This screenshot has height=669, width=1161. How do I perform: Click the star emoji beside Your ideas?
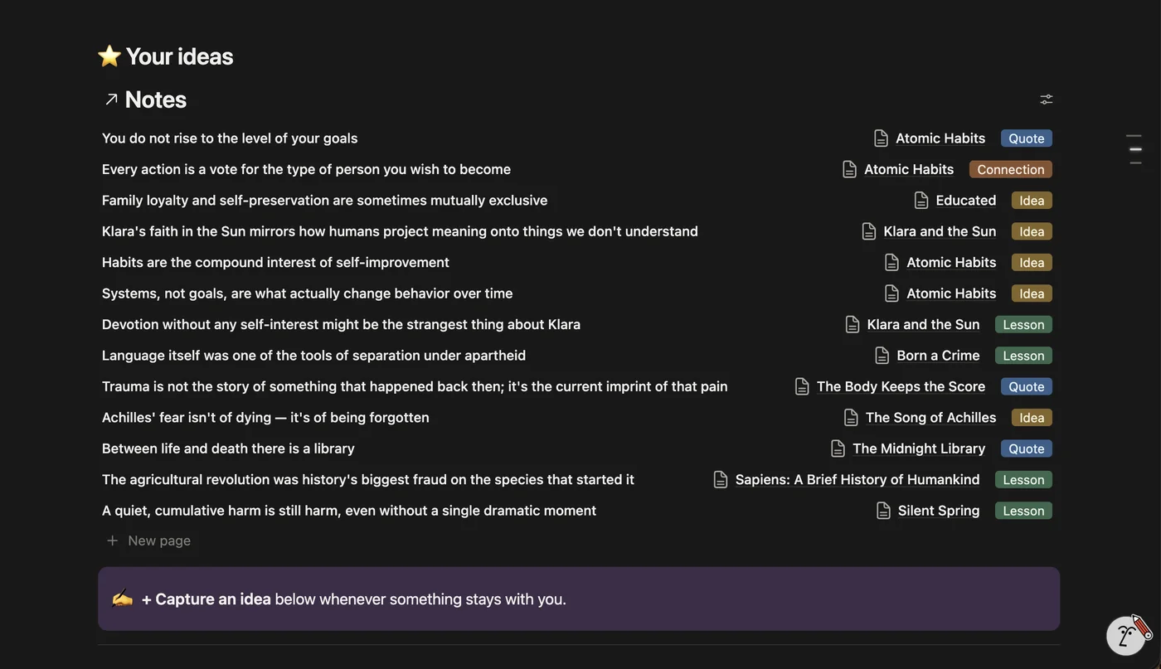109,56
